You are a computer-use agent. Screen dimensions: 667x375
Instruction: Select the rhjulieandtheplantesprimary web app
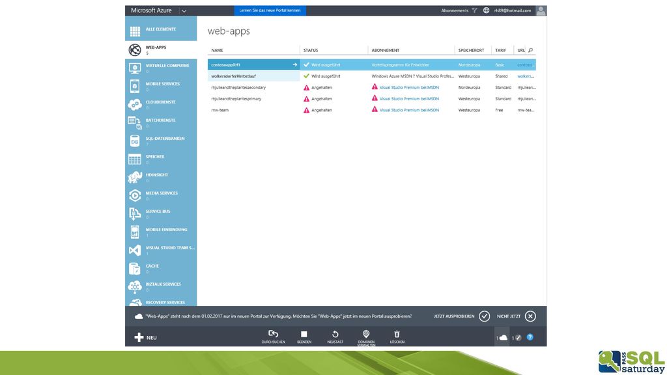(371, 99)
